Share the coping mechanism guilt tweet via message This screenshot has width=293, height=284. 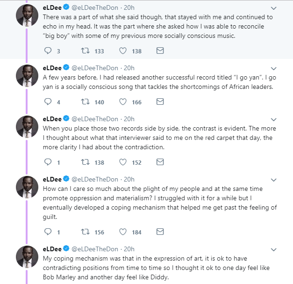[160, 232]
